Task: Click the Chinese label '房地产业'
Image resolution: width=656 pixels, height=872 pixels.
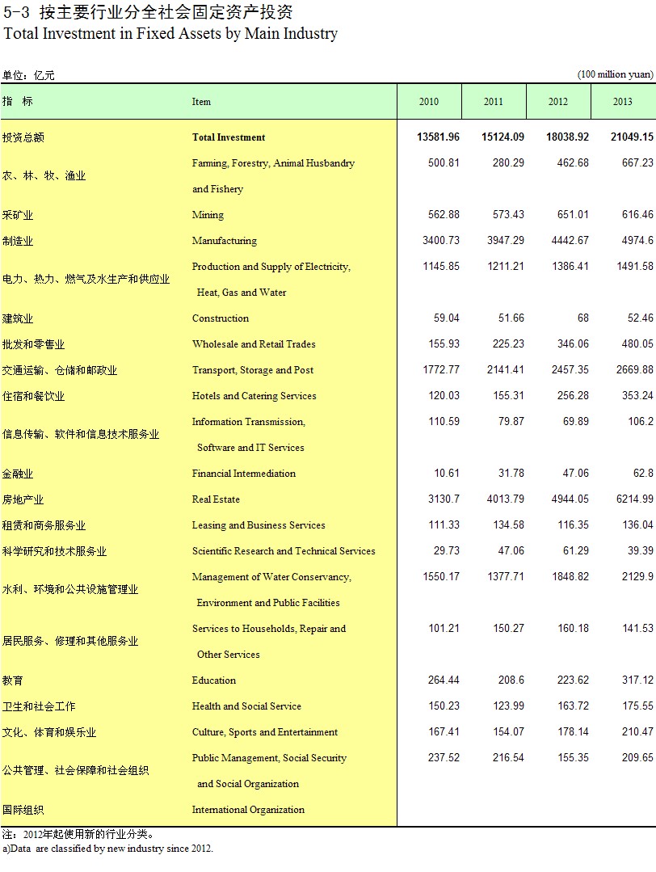Action: (x=23, y=499)
